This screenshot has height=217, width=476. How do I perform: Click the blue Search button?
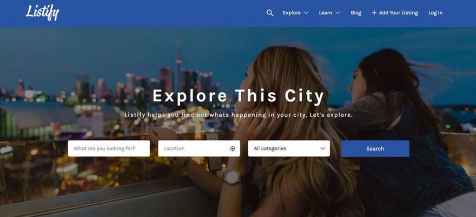point(375,148)
